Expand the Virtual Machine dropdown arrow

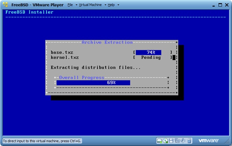click(105, 5)
